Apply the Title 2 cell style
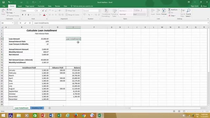Screen dimensions: 210x118 (139, 10)
